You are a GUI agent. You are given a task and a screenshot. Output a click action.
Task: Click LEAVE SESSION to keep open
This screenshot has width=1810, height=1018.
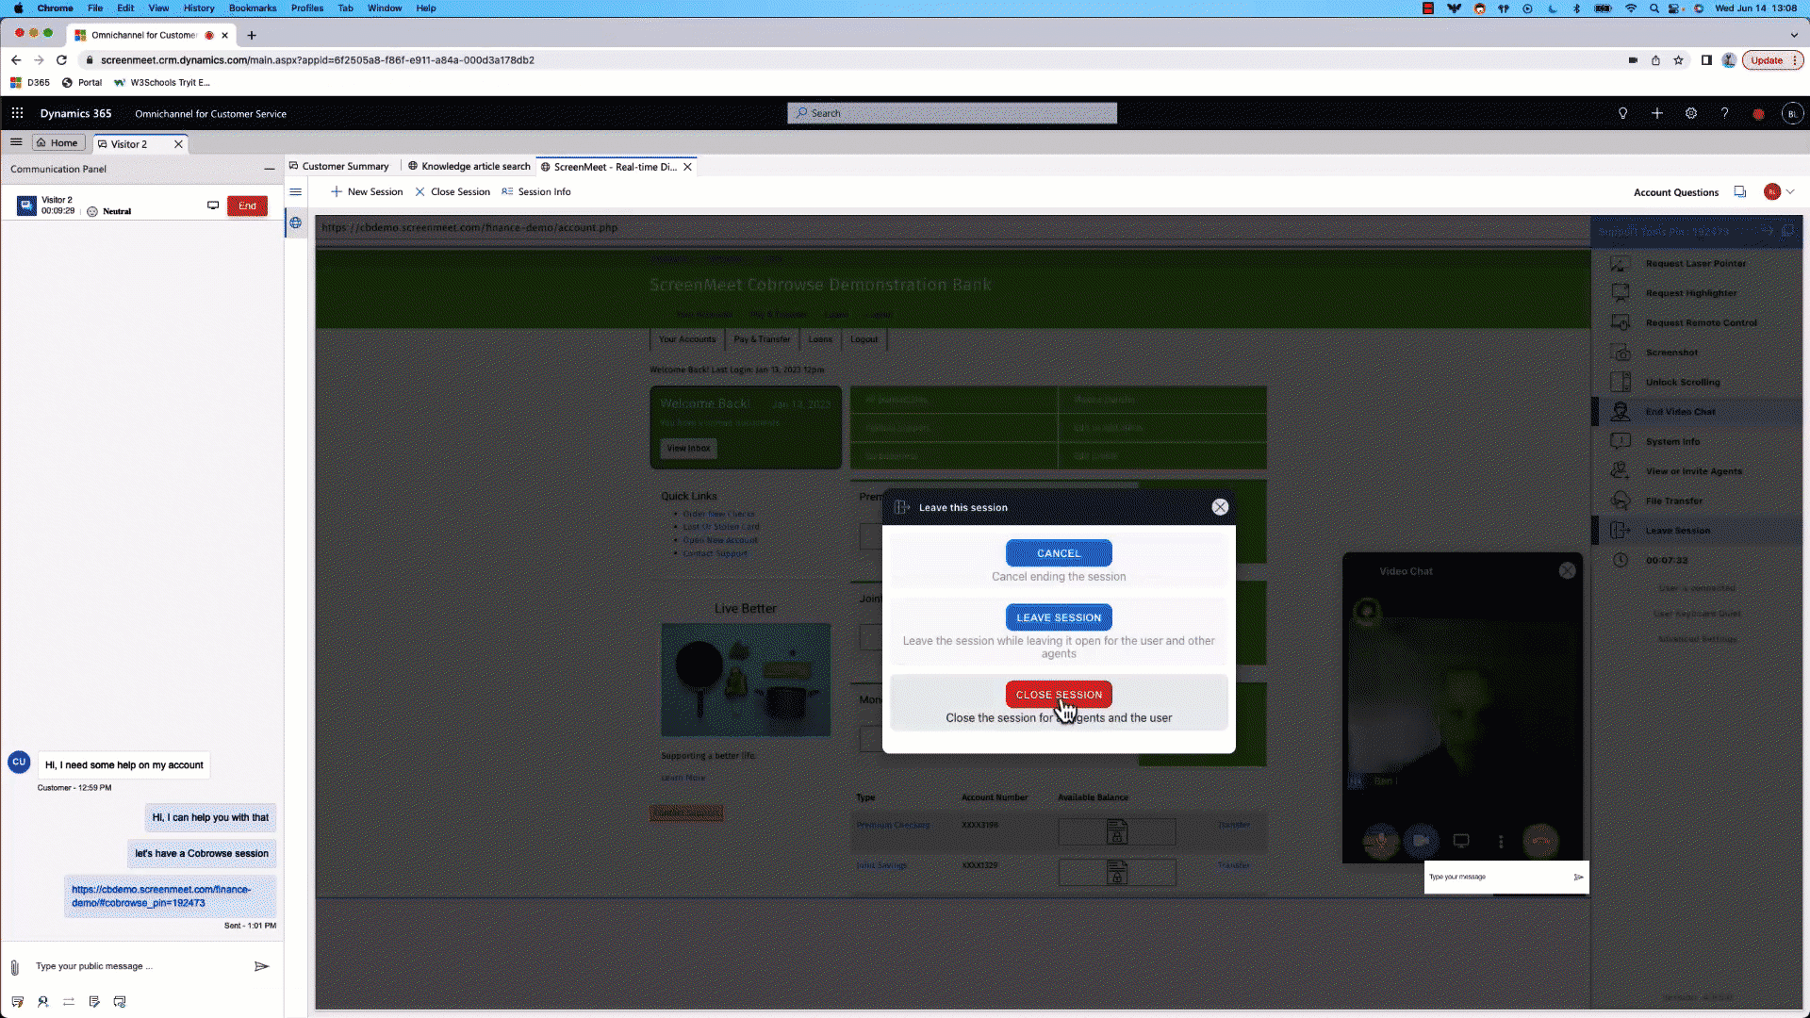coord(1058,616)
